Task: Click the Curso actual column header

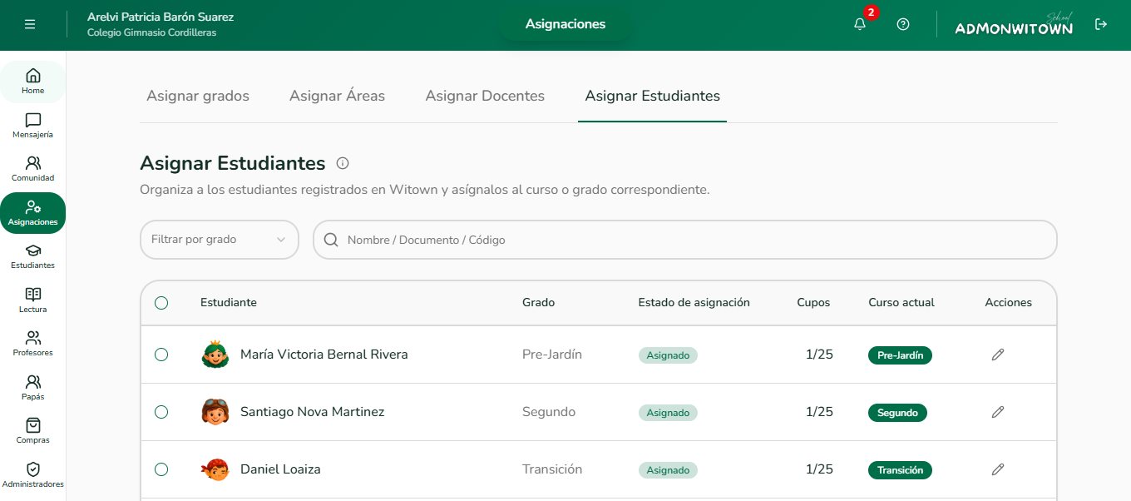Action: pos(901,303)
